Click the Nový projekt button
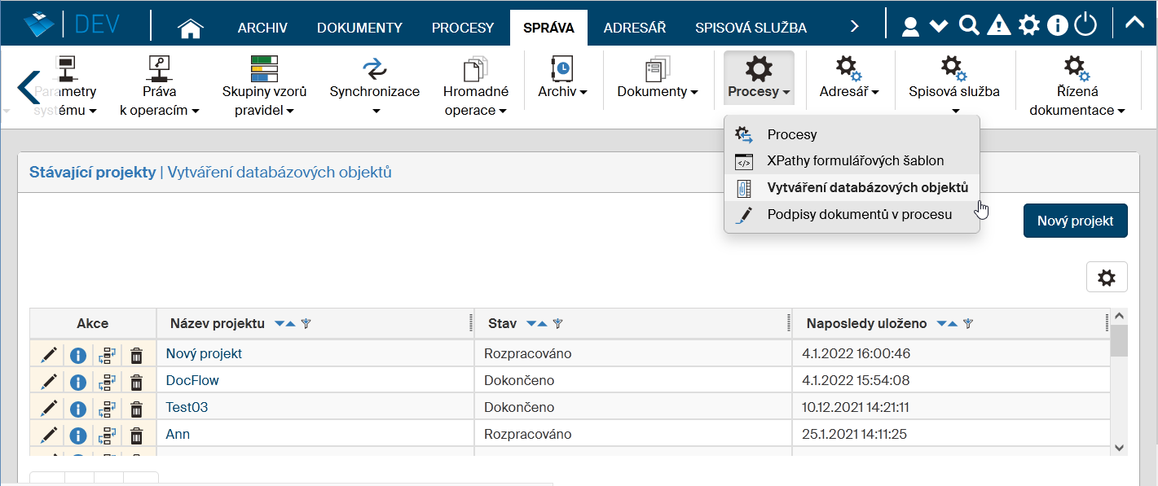 [1075, 221]
